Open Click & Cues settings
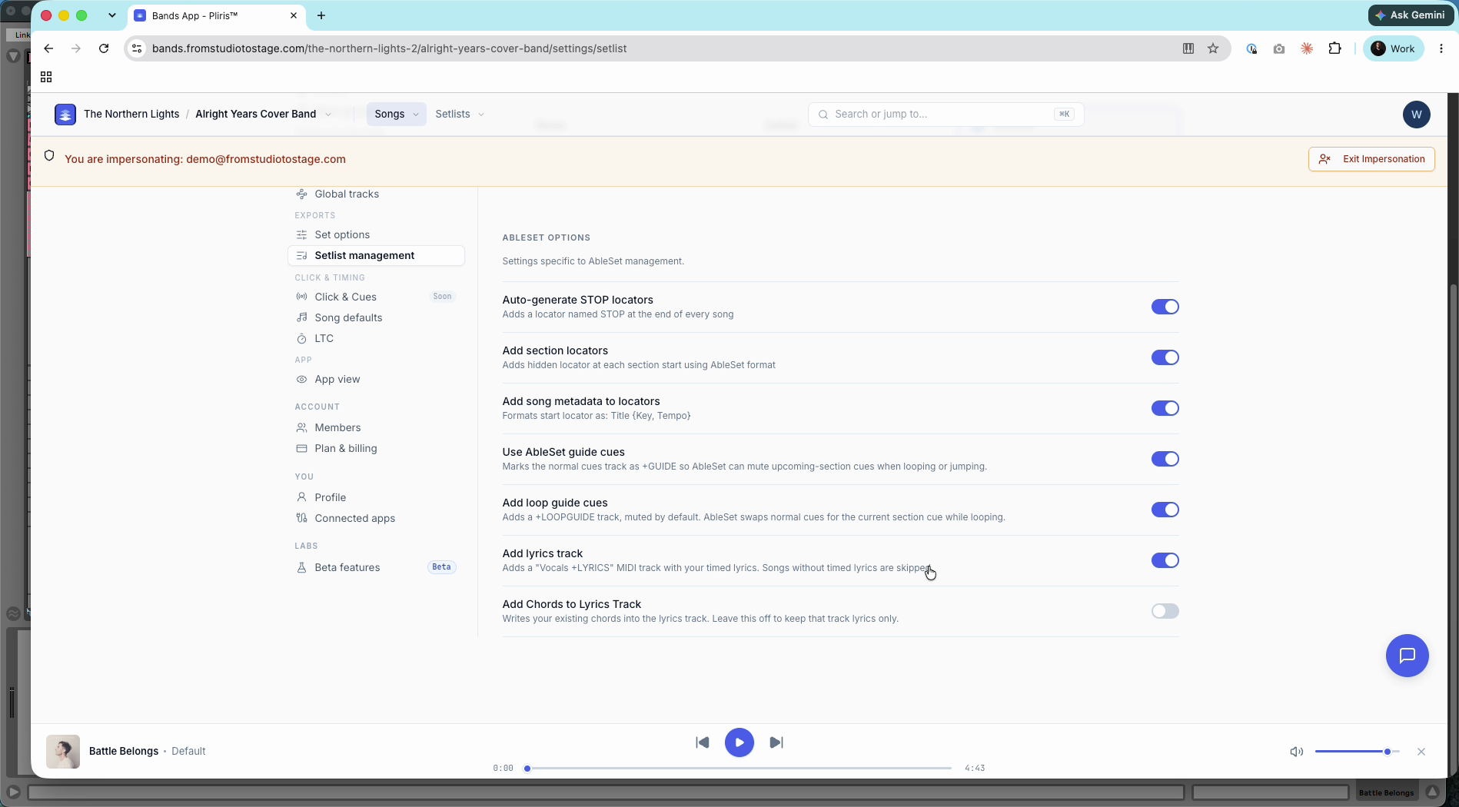Viewport: 1459px width, 807px height. [345, 297]
